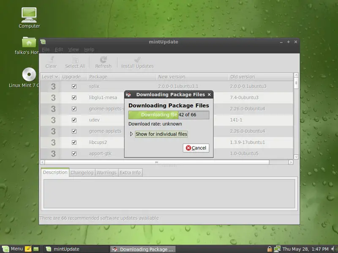Click the horizontal scrollbar left arrow
Viewport: 338px width, 253px height.
43,162
